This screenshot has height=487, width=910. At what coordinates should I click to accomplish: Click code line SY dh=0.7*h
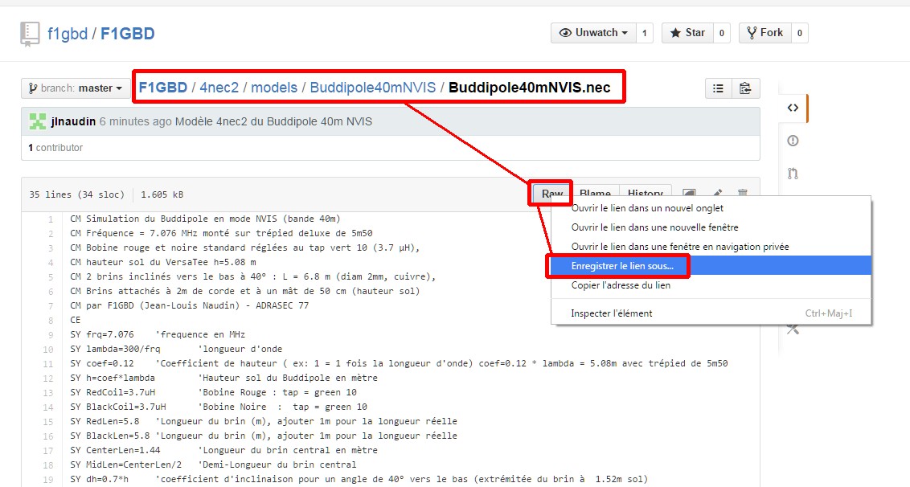click(359, 480)
